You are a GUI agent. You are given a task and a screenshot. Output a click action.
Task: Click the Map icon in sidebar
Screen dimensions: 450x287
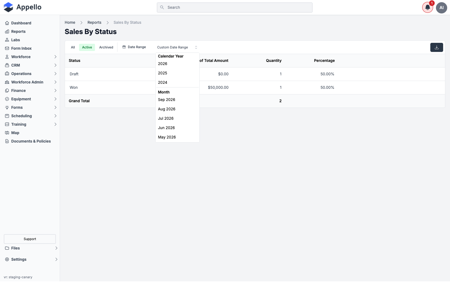[x=7, y=133]
